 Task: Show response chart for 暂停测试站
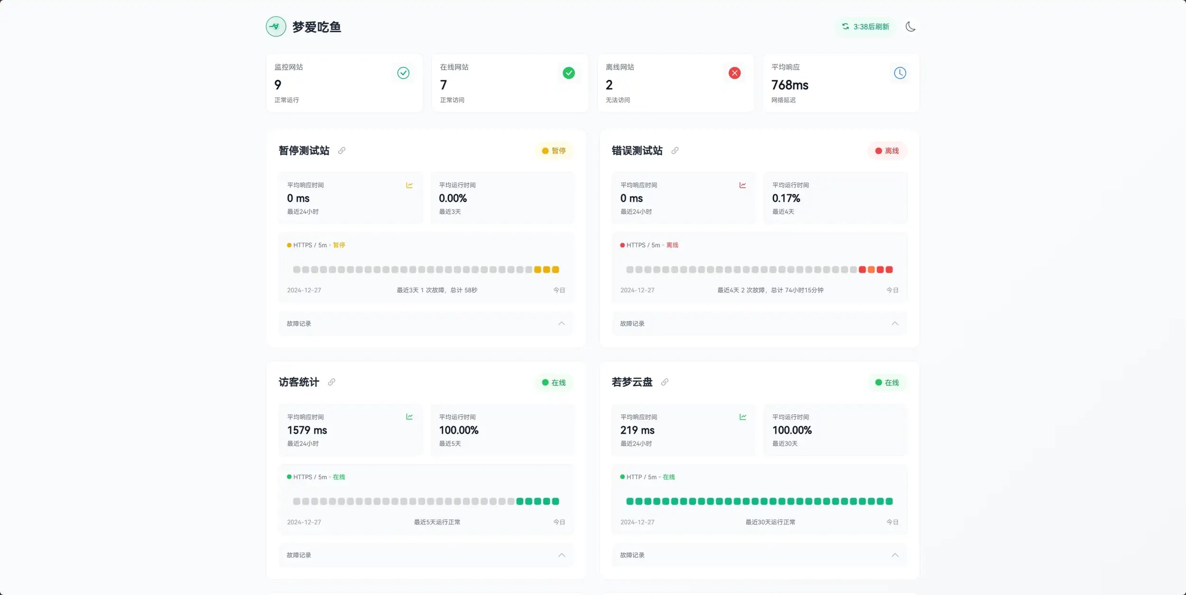click(x=409, y=185)
